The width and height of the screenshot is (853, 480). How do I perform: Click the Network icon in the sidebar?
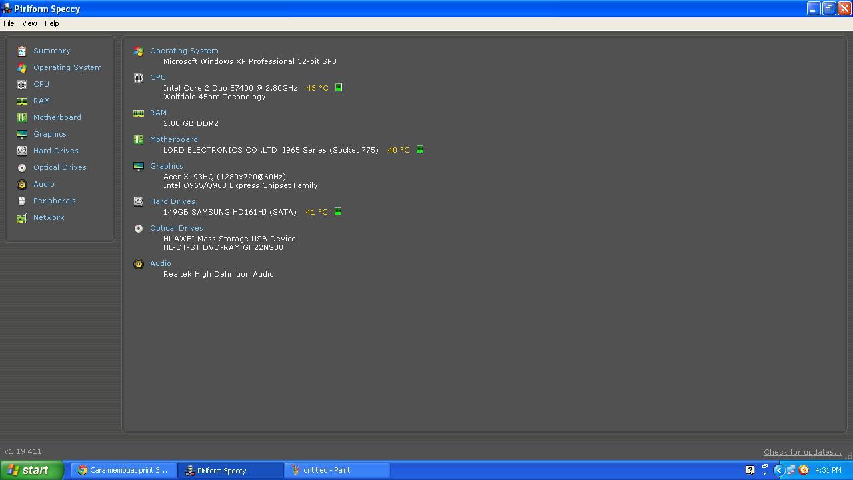22,217
